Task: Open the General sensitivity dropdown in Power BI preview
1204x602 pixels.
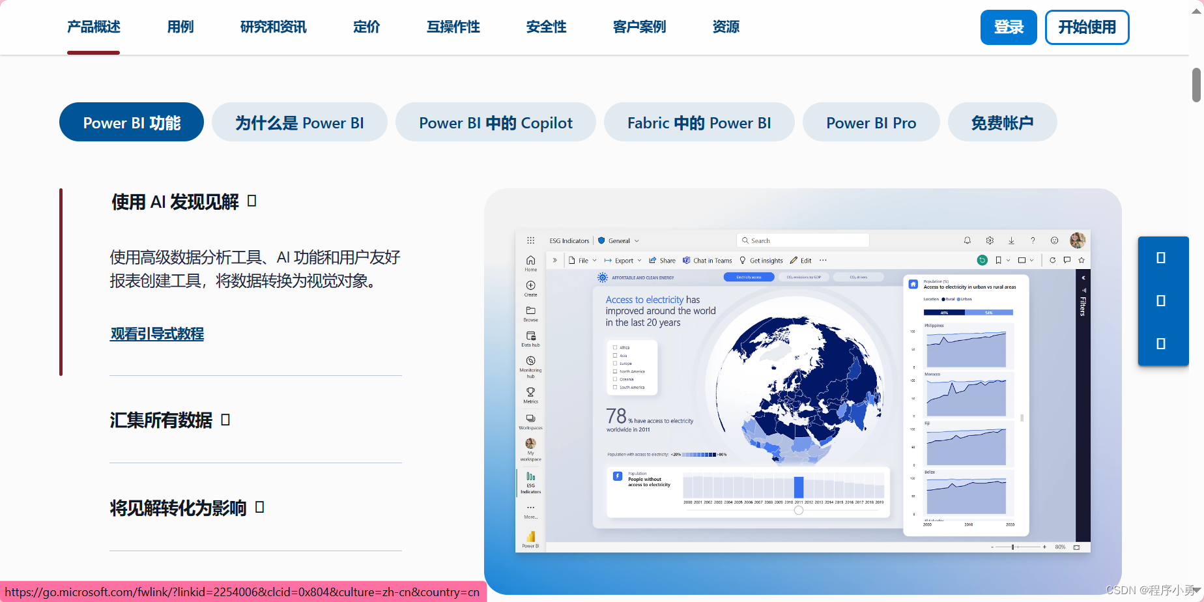Action: [x=619, y=240]
